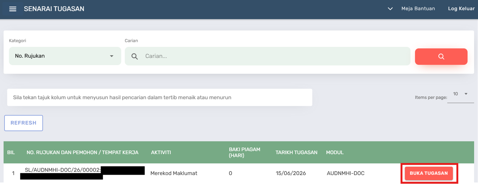The image size is (478, 184).
Task: Expand the header chevron dropdown
Action: (x=390, y=9)
